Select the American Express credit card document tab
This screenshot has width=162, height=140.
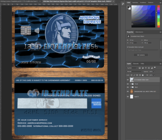[77, 1]
